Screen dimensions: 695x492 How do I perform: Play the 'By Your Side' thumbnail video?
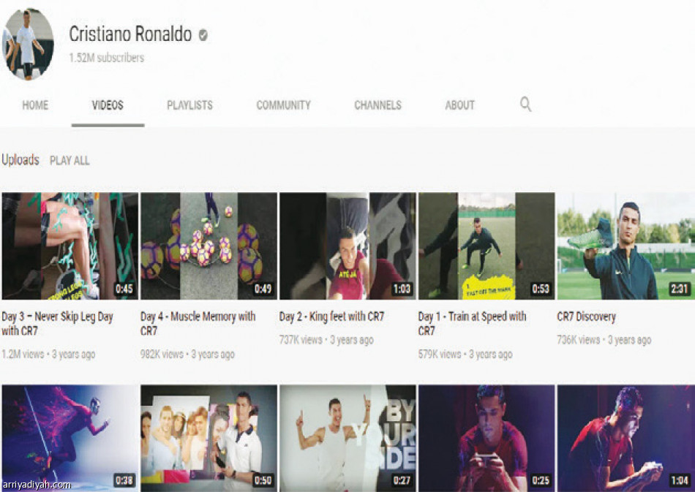[347, 437]
